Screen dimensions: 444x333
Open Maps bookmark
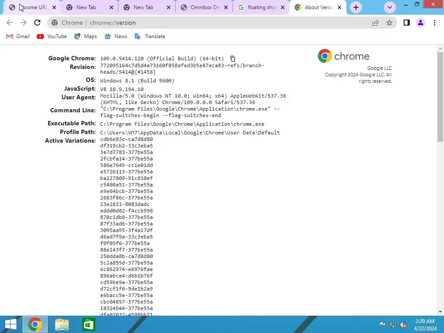[85, 36]
